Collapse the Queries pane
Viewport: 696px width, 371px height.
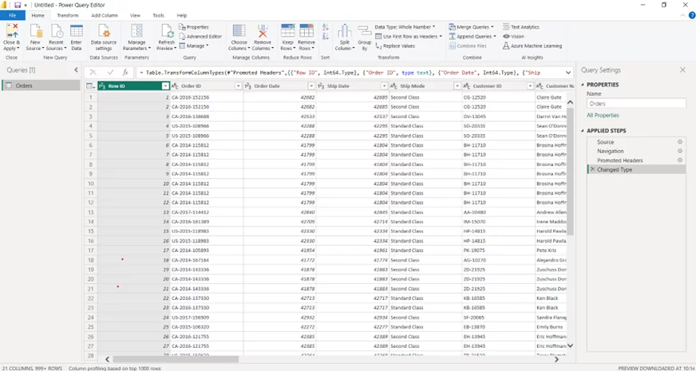76,70
